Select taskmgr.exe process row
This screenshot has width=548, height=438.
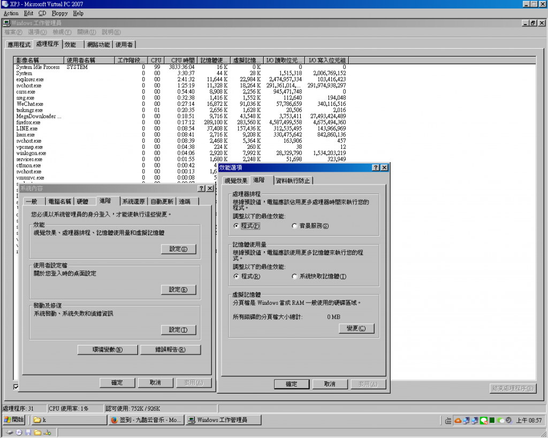(181, 110)
